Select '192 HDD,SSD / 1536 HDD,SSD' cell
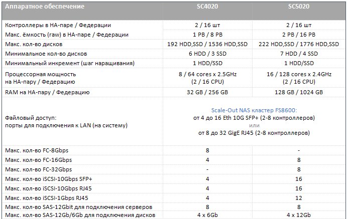Viewport: 347px width, 219px height. click(x=207, y=44)
